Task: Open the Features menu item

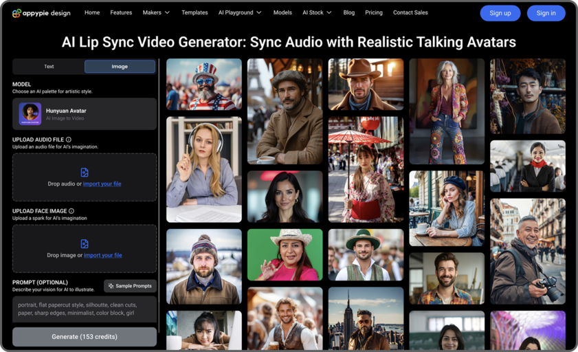Action: 121,12
